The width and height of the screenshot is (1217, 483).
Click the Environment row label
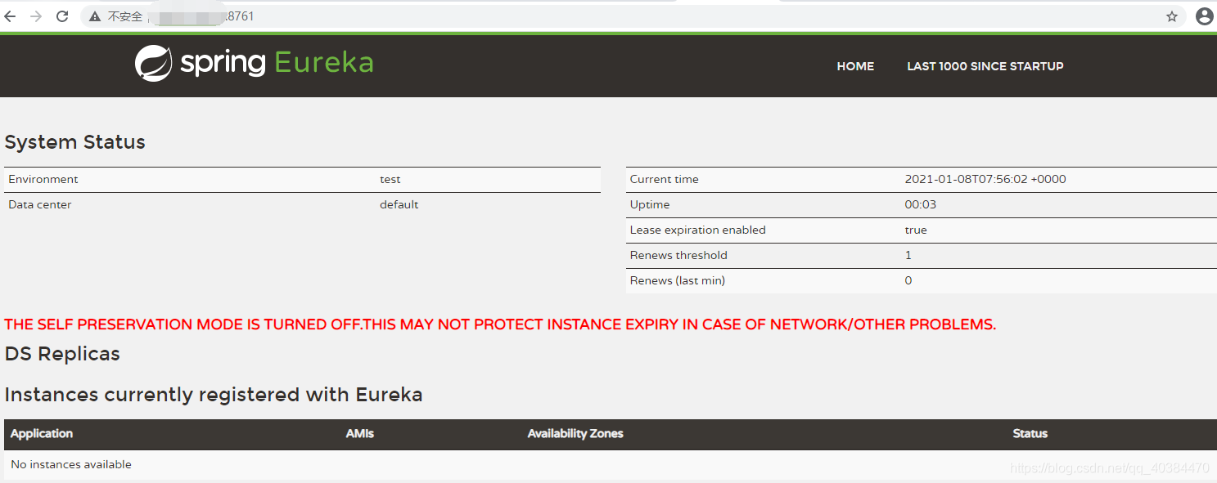coord(43,179)
